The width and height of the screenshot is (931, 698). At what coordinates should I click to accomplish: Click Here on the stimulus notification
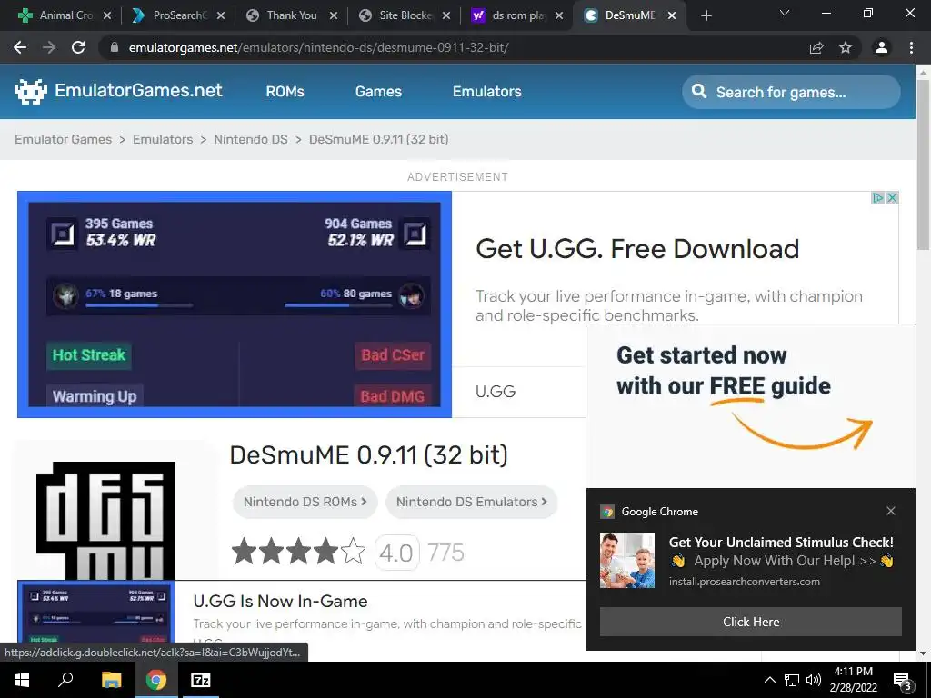click(750, 622)
